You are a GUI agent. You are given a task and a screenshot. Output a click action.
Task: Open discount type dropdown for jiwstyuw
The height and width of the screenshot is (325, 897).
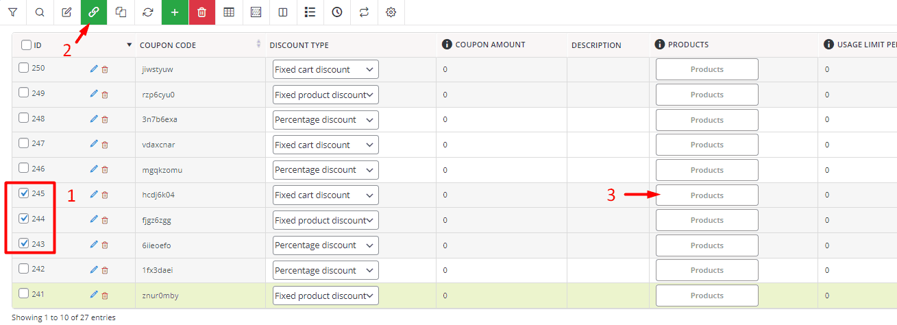[x=325, y=69]
